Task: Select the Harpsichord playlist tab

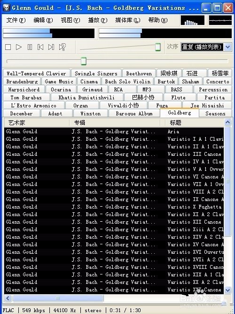Action: (24, 89)
